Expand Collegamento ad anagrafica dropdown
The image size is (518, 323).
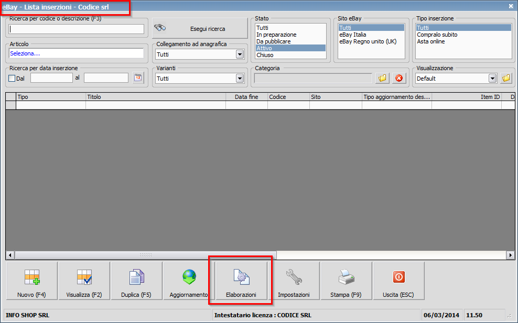click(240, 54)
